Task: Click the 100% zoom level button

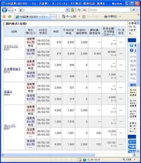Action: pyautogui.click(x=127, y=159)
